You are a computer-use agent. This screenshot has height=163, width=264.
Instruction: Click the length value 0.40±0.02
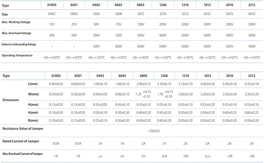pos(56,84)
